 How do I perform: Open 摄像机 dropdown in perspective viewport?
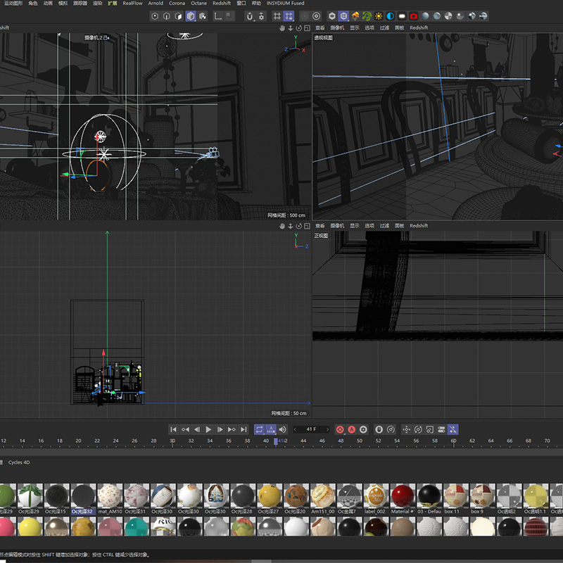pos(338,28)
